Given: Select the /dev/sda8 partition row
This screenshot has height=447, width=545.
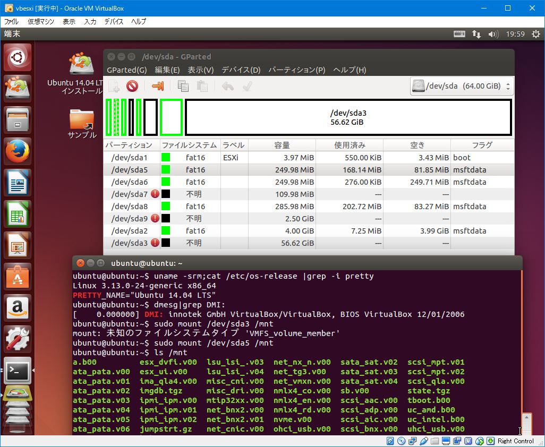Looking at the screenshot, I should (309, 206).
